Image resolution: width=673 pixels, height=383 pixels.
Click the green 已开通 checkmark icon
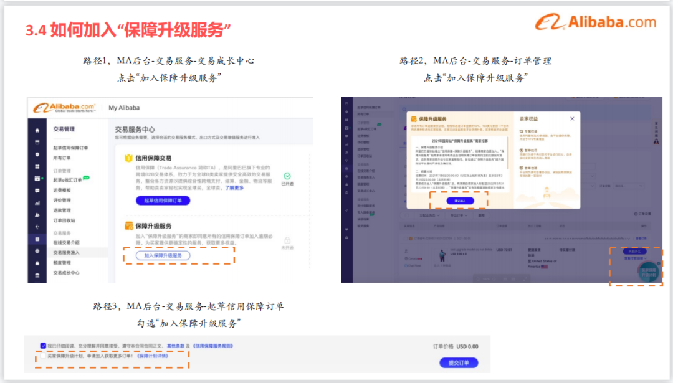[x=287, y=176]
